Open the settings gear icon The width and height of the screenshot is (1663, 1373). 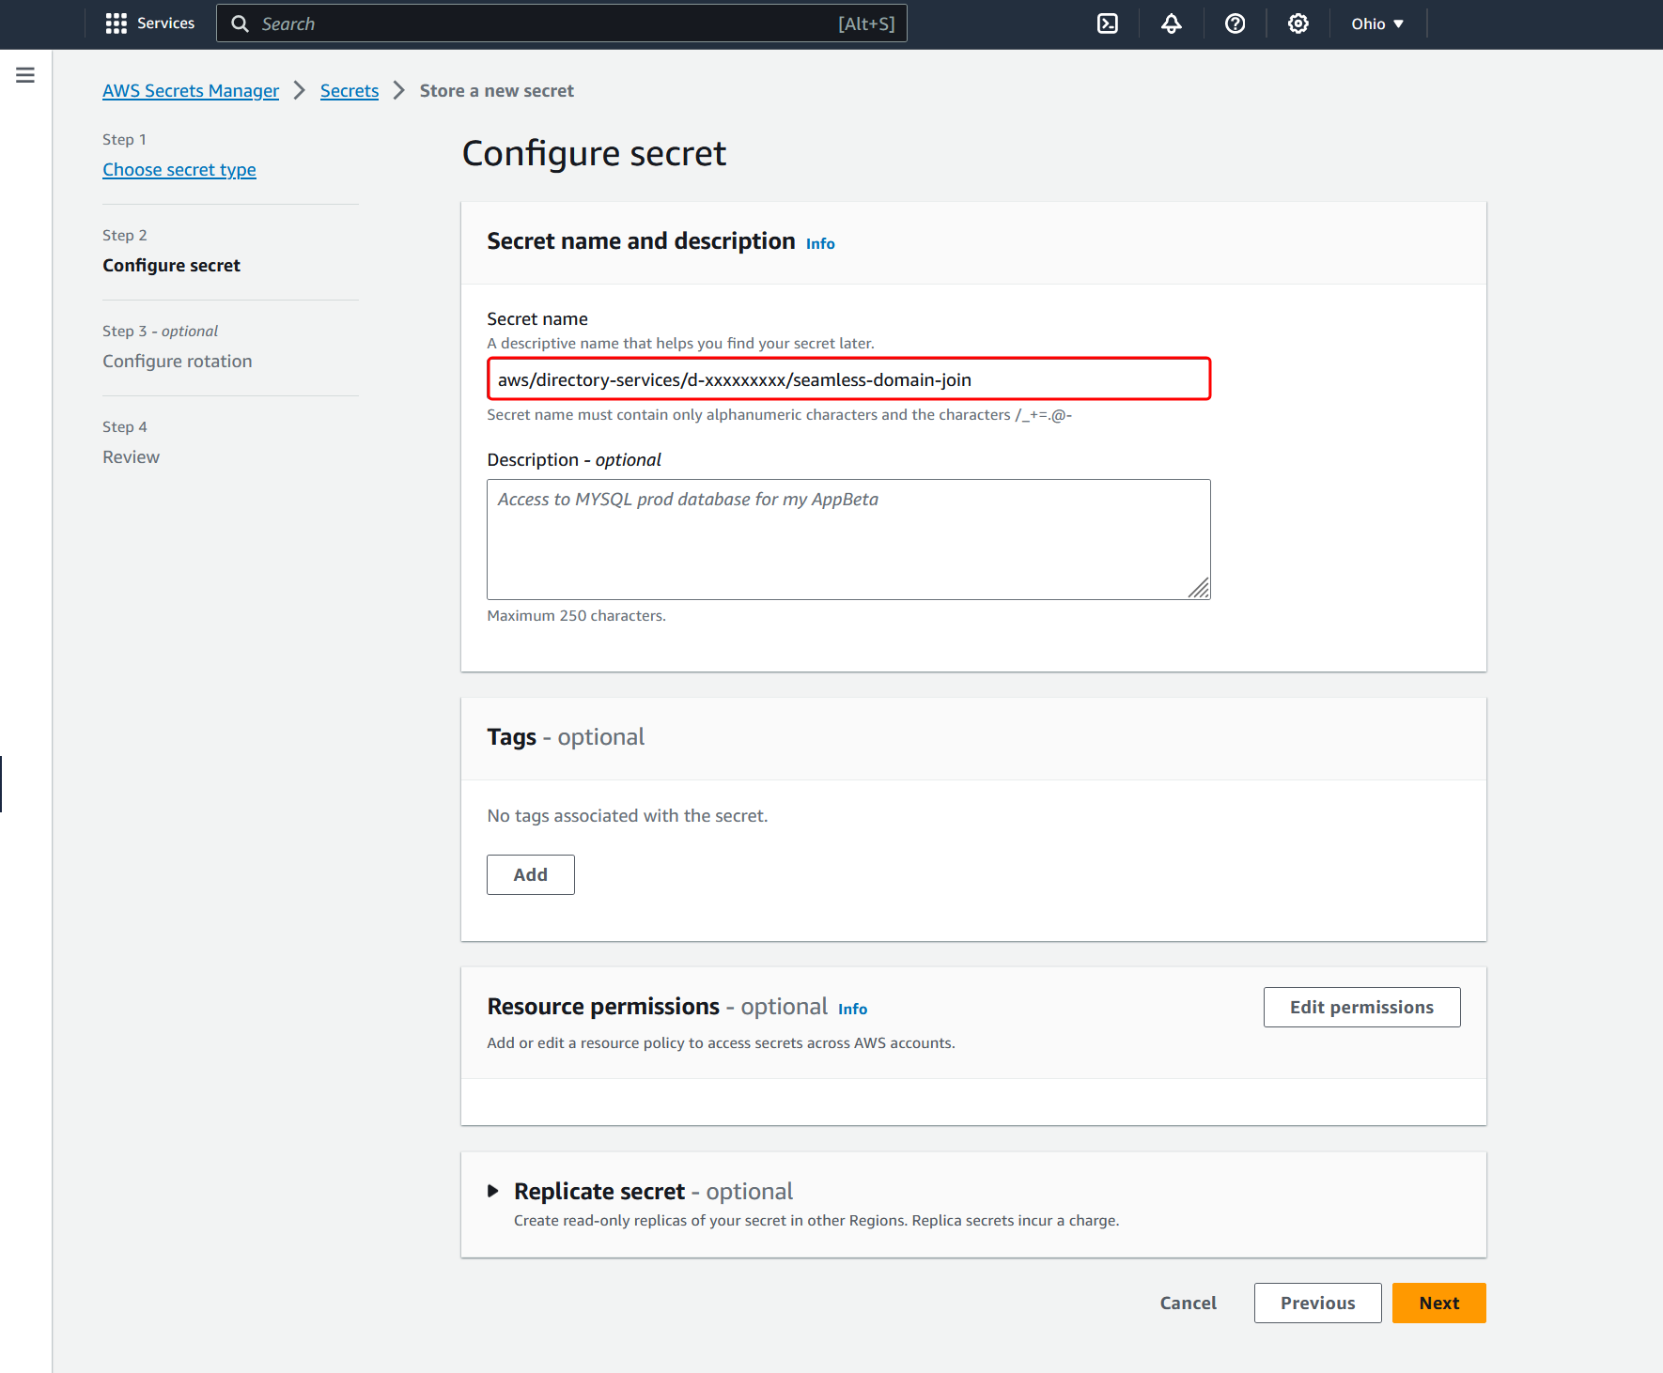(x=1298, y=23)
